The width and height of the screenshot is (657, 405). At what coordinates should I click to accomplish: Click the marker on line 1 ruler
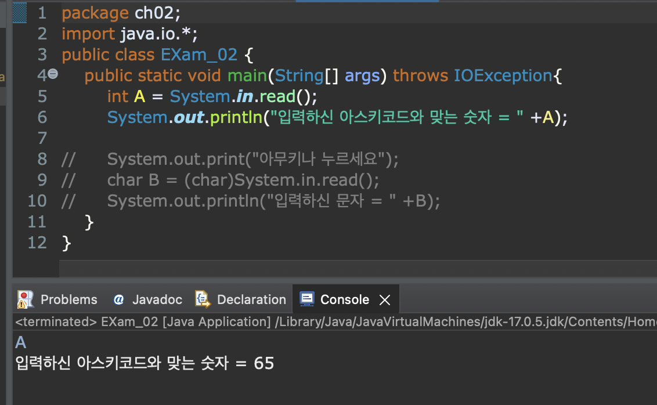(20, 13)
